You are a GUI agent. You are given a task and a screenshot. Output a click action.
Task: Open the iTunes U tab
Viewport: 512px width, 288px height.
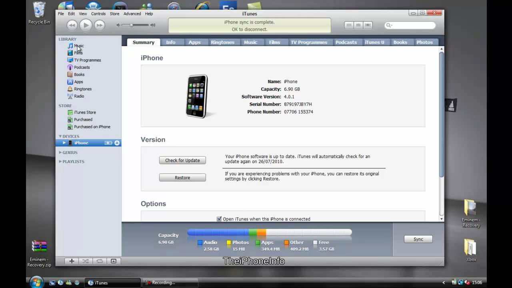click(x=374, y=42)
